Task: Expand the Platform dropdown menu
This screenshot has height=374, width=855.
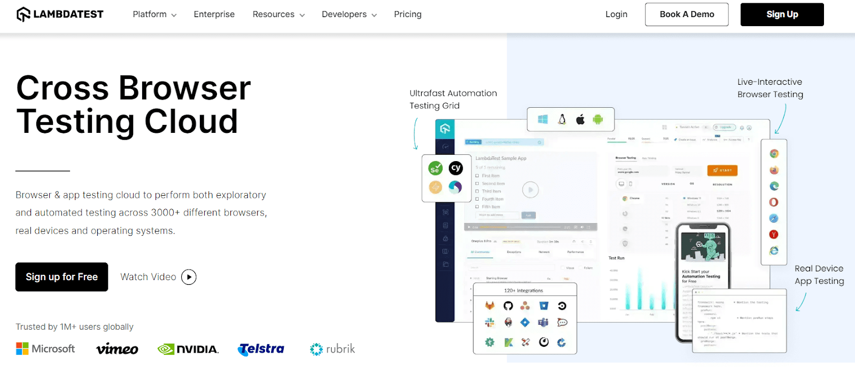Action: [x=154, y=14]
